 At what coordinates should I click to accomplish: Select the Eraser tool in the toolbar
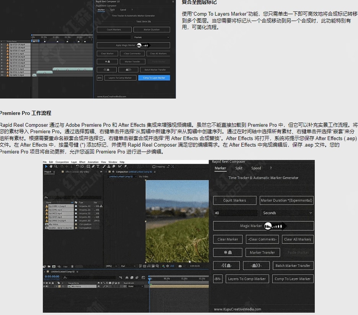(x=114, y=166)
